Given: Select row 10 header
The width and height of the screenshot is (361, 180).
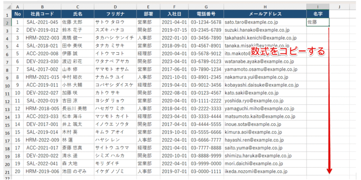Looking at the screenshot, I should (x=8, y=86).
